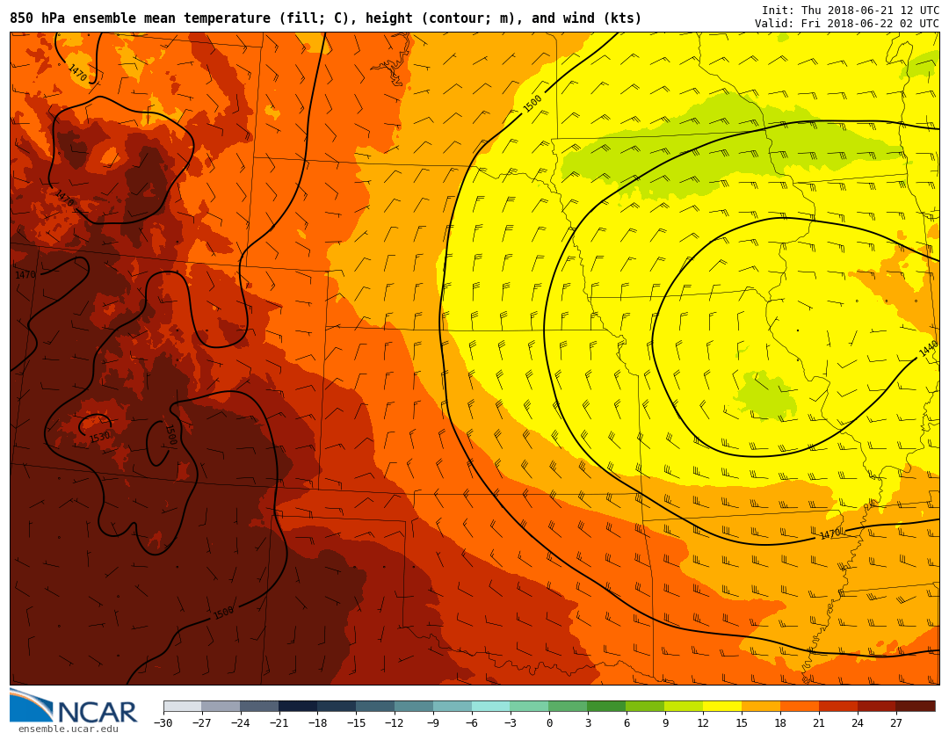This screenshot has height=740, width=949.
Task: Click the 15 tick label on colorbar
Action: point(742,723)
